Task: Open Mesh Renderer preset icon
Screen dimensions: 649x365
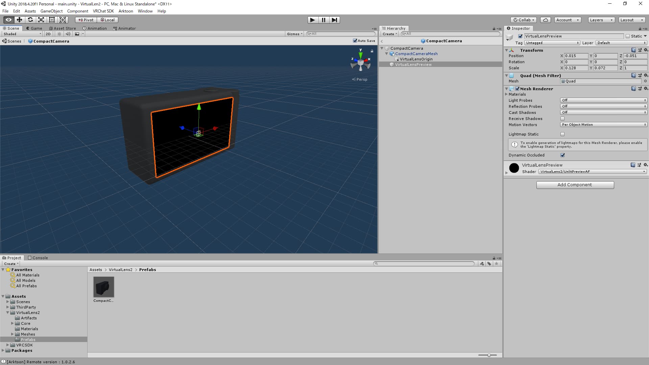Action: (640, 89)
